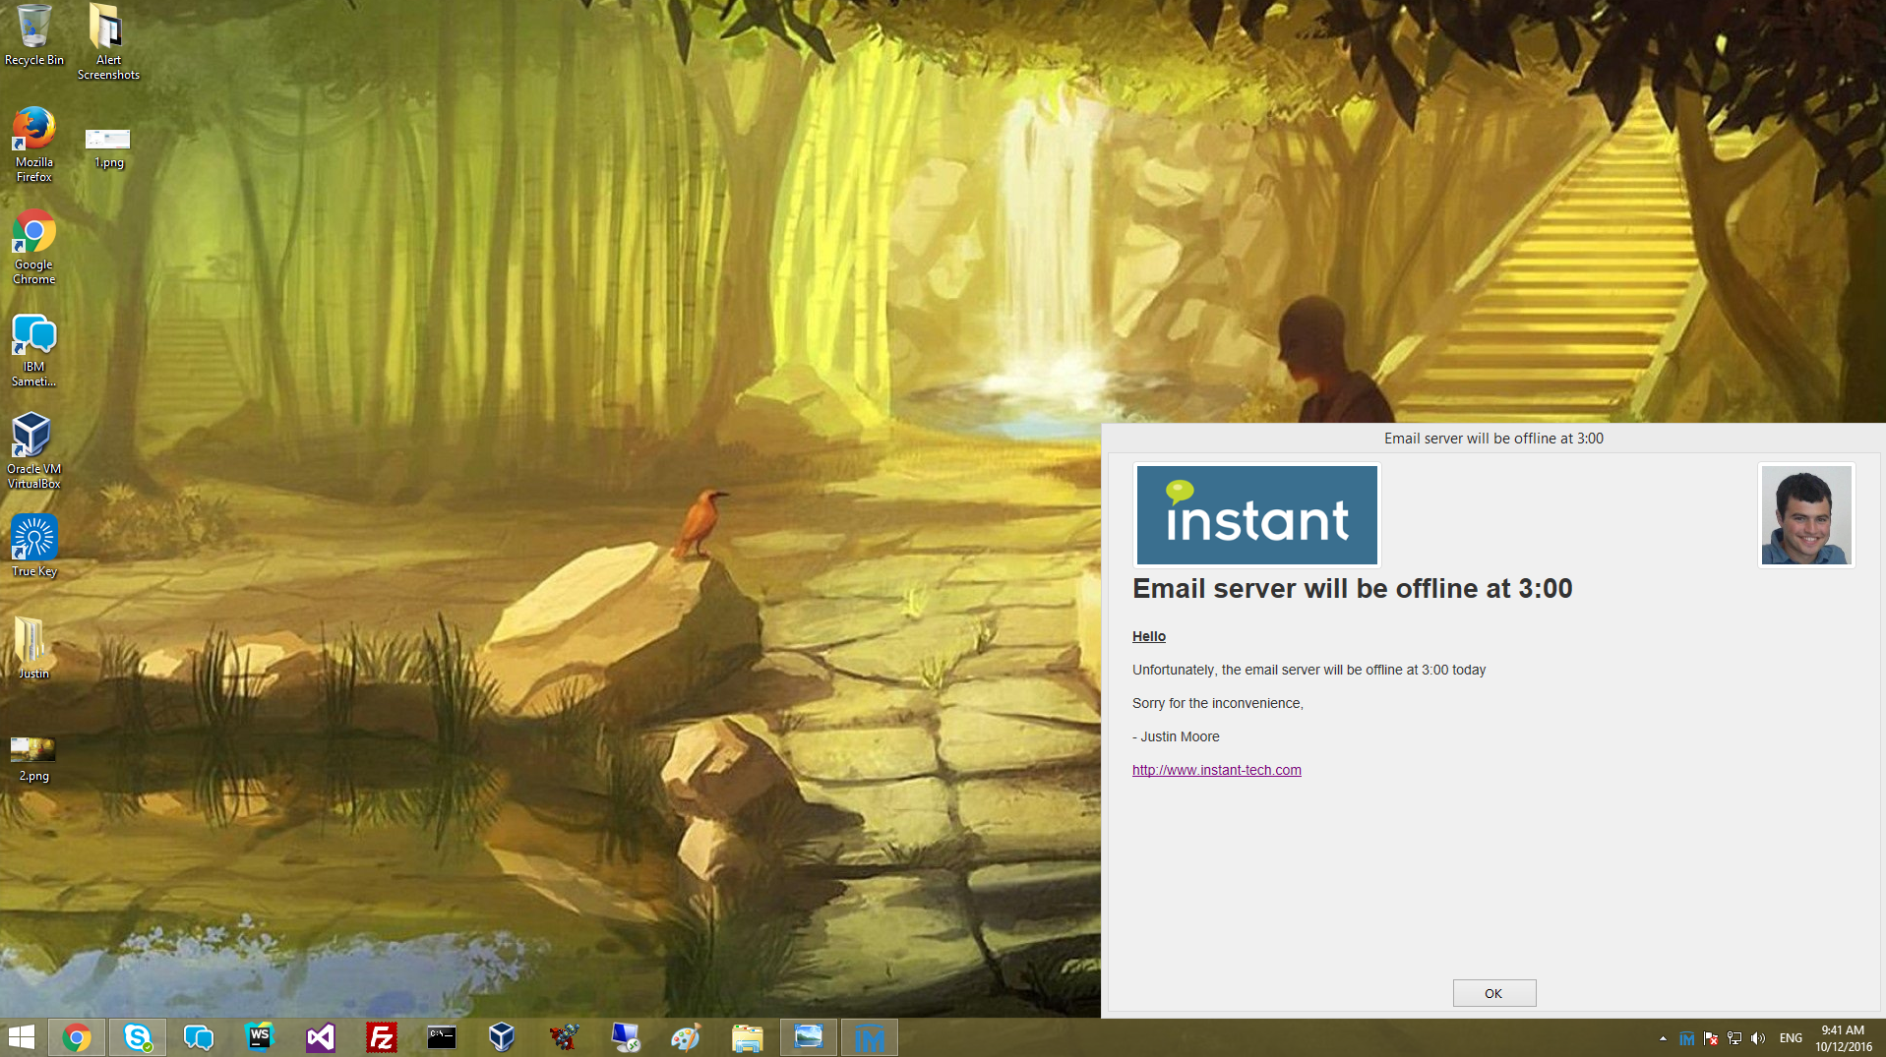Click OK to dismiss the alert popup
1886x1057 pixels.
click(x=1493, y=993)
